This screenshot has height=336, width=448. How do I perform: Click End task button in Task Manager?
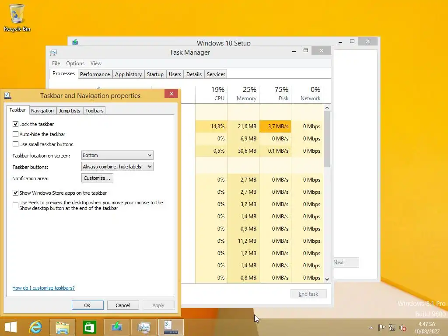[x=308, y=294]
